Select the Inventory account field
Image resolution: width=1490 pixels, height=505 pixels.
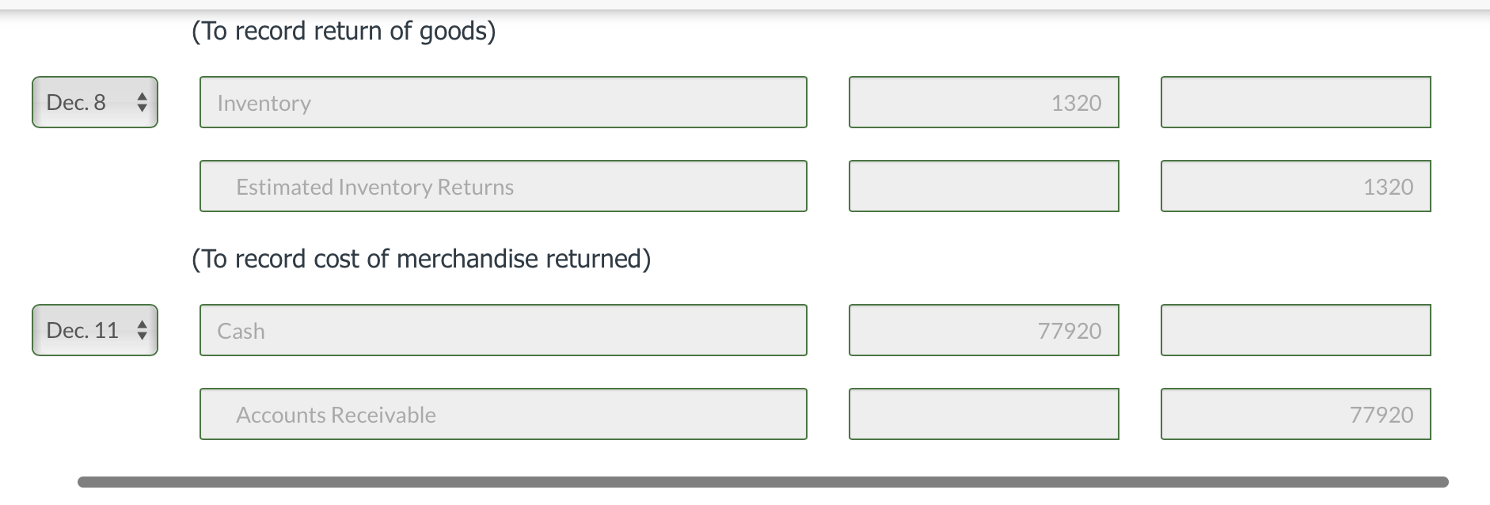click(x=503, y=101)
